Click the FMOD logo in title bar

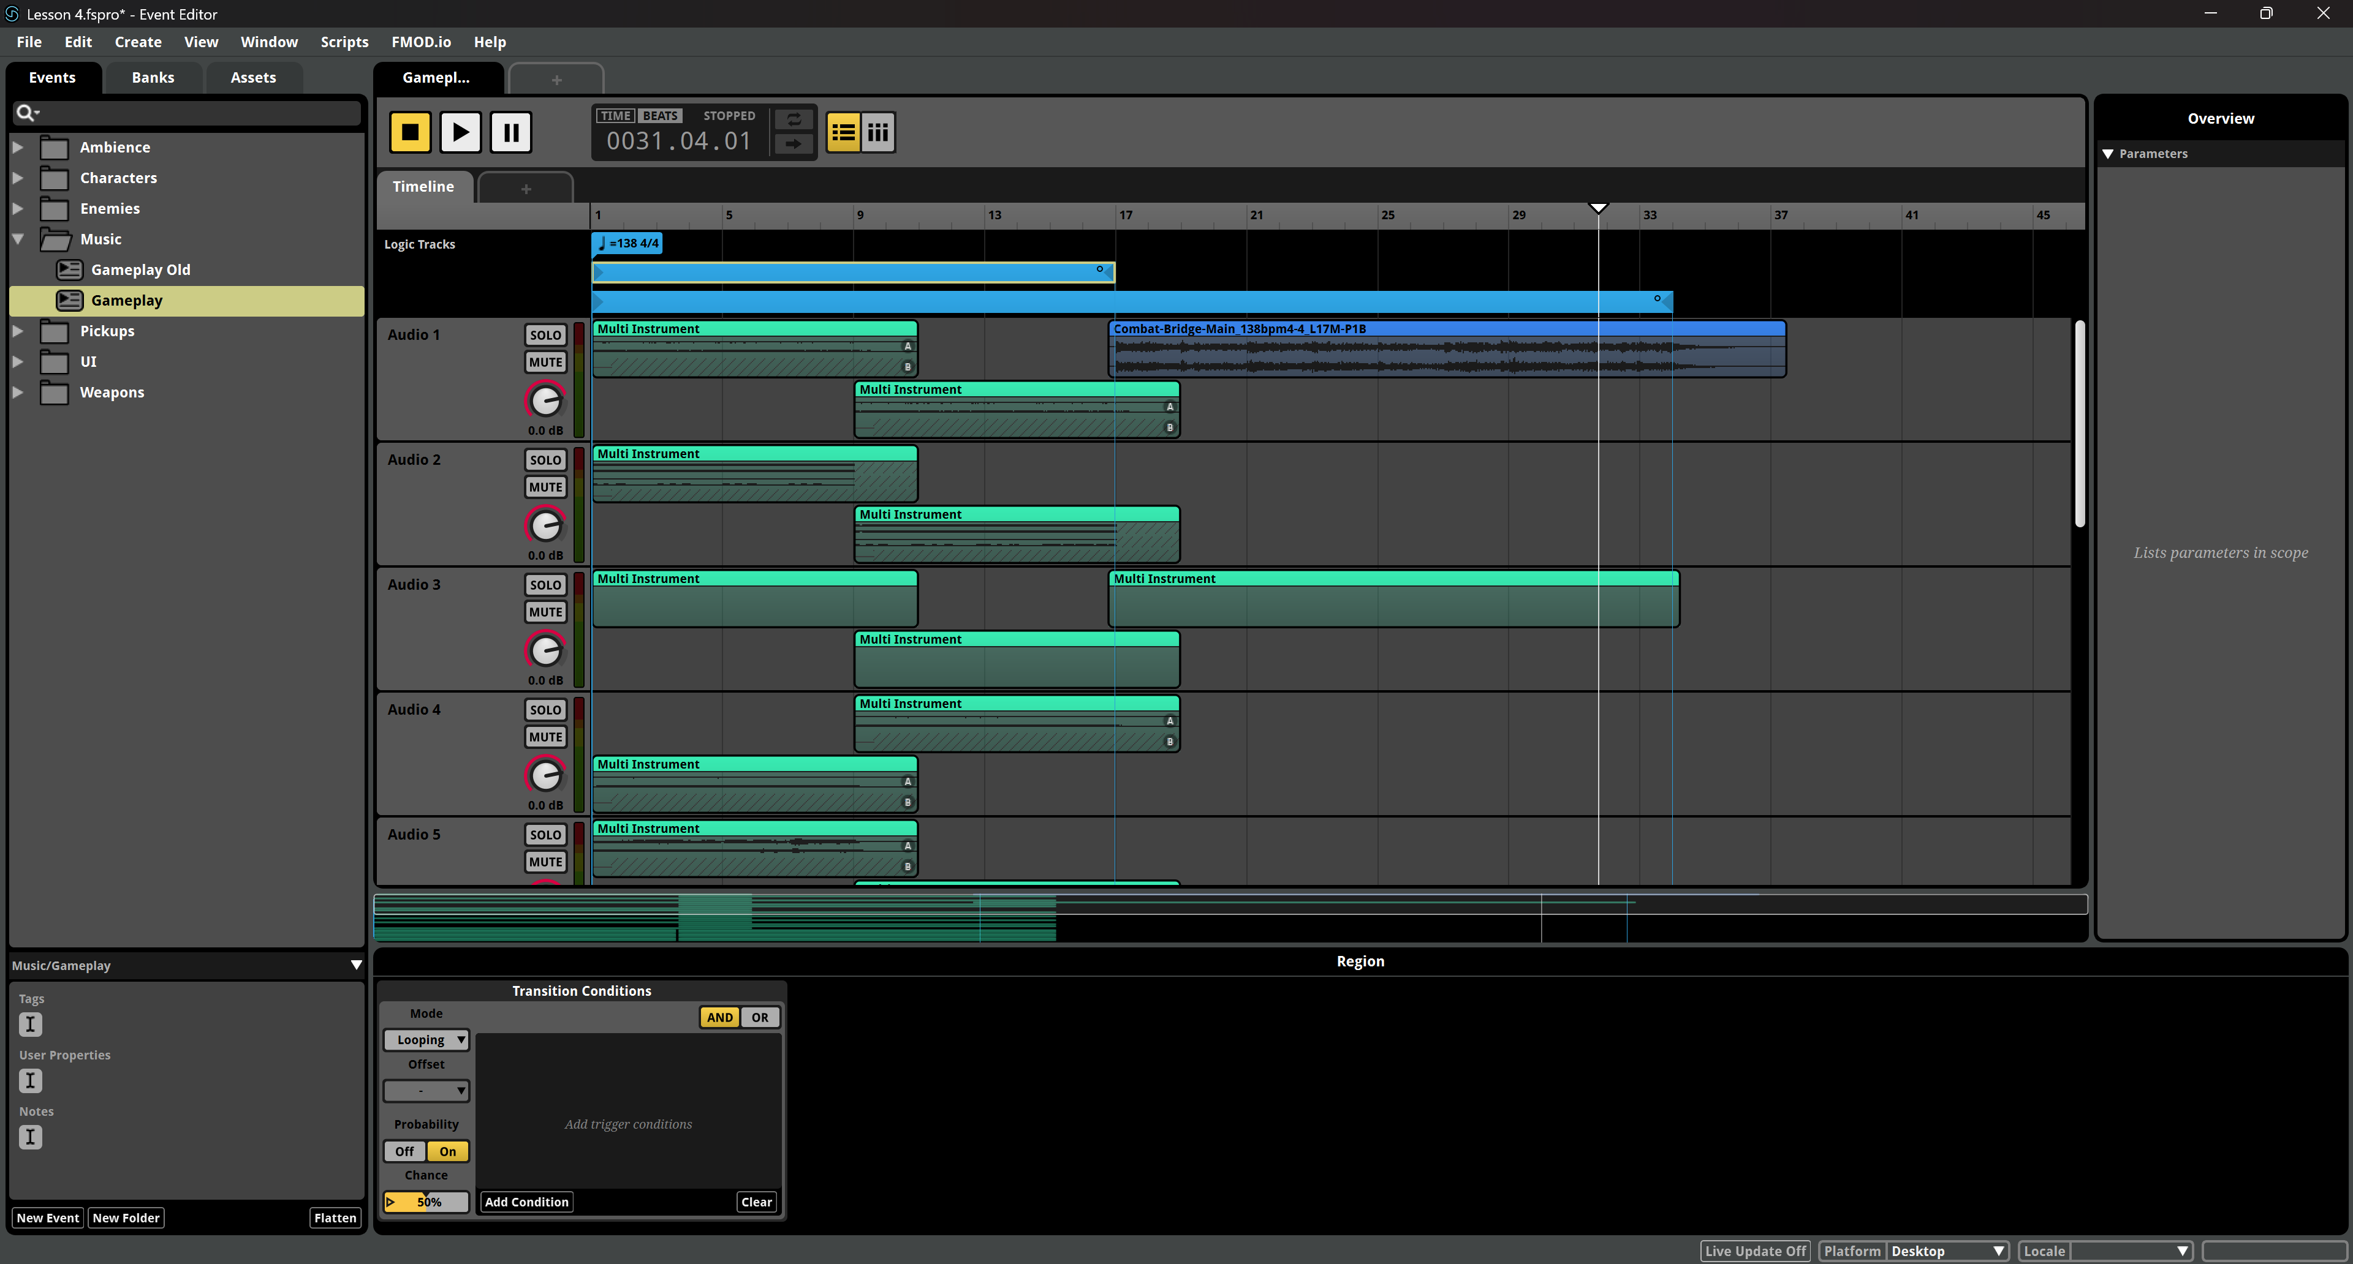pos(12,13)
